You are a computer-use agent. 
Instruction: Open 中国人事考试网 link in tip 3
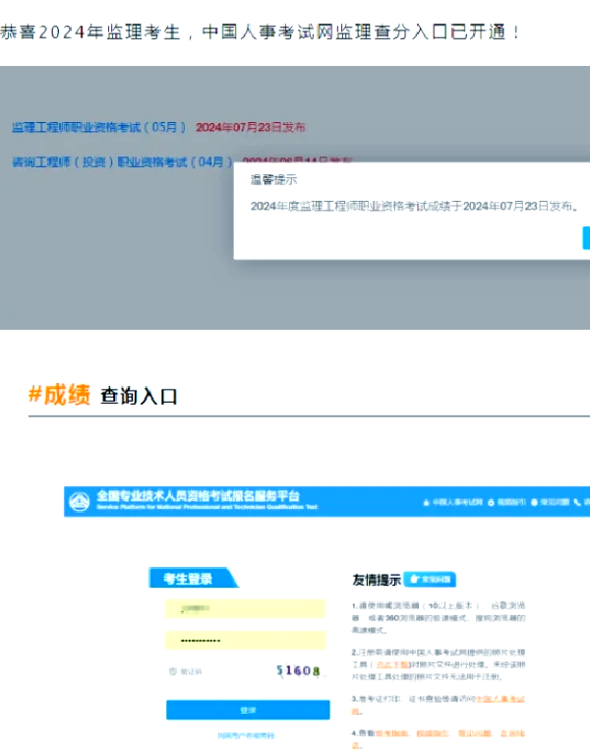[x=500, y=699]
